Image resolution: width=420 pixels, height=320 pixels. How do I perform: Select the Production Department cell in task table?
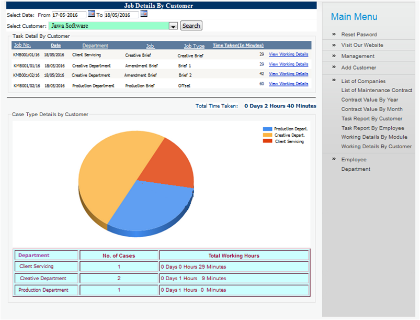[93, 86]
